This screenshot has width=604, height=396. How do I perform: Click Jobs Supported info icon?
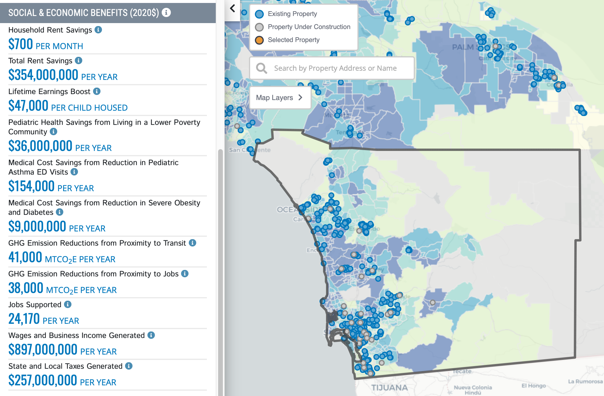pos(68,304)
